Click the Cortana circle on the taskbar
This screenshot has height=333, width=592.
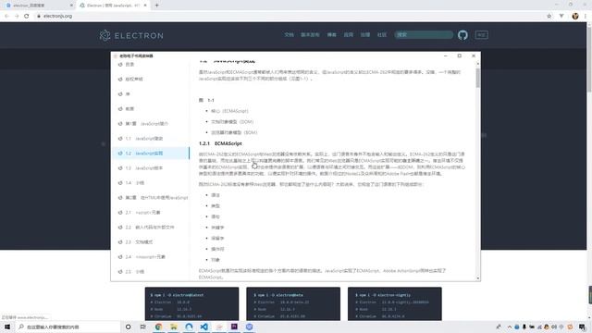coord(128,327)
